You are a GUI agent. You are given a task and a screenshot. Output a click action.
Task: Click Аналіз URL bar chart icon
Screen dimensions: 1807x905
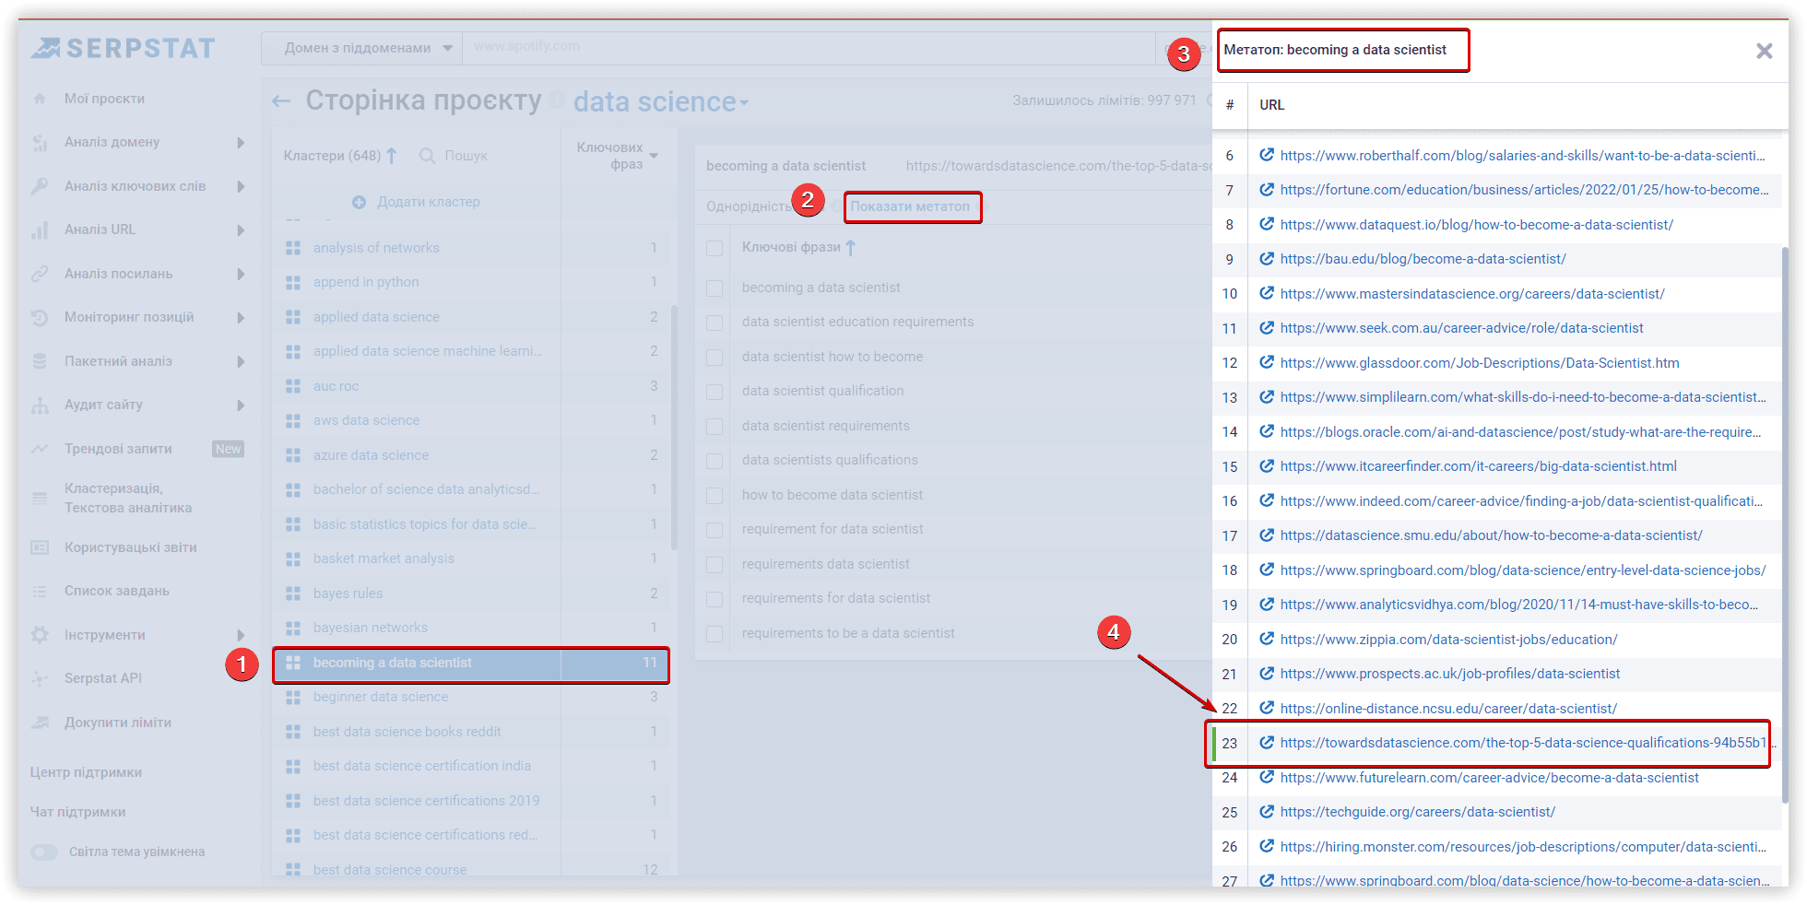(x=40, y=229)
